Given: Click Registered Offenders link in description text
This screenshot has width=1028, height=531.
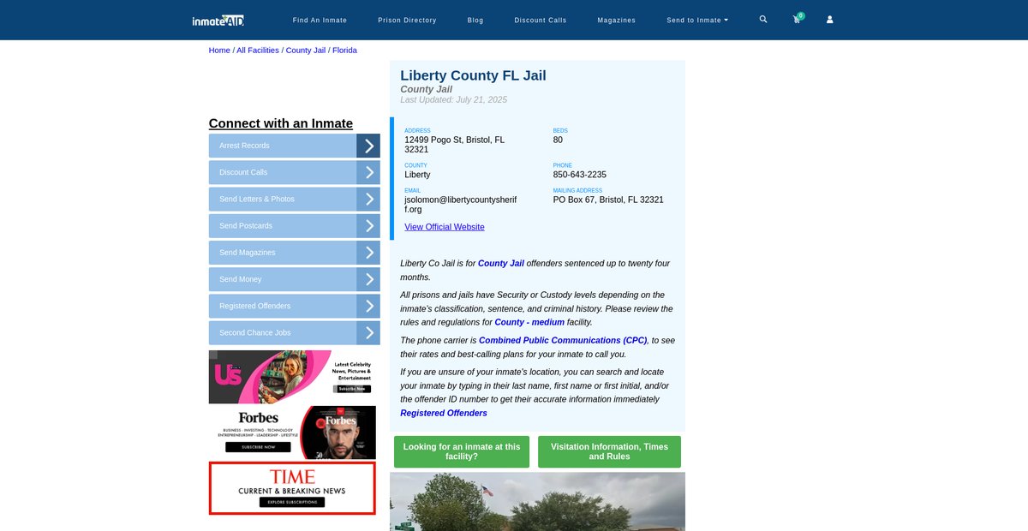Looking at the screenshot, I should (444, 413).
